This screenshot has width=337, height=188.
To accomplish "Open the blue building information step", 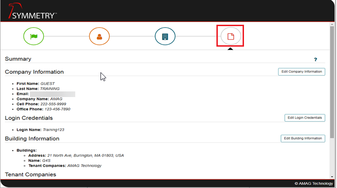I will pyautogui.click(x=165, y=36).
